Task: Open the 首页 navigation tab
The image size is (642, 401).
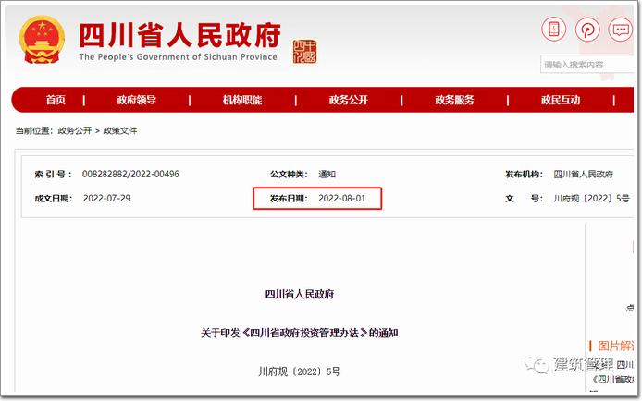Action: pyautogui.click(x=56, y=100)
